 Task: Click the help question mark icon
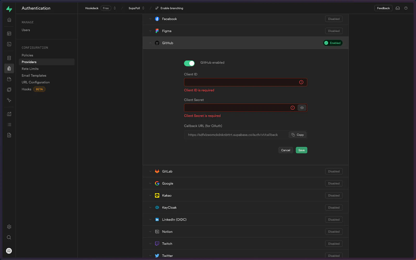406,8
